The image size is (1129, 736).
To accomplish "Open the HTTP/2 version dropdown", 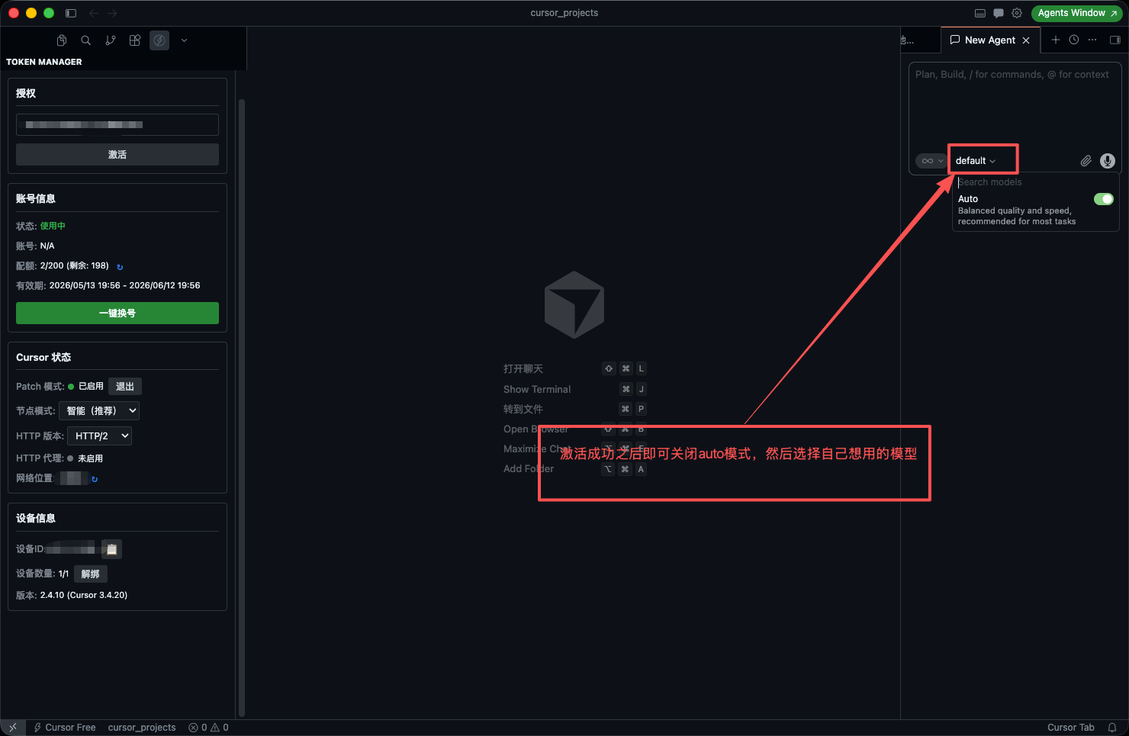I will [100, 436].
